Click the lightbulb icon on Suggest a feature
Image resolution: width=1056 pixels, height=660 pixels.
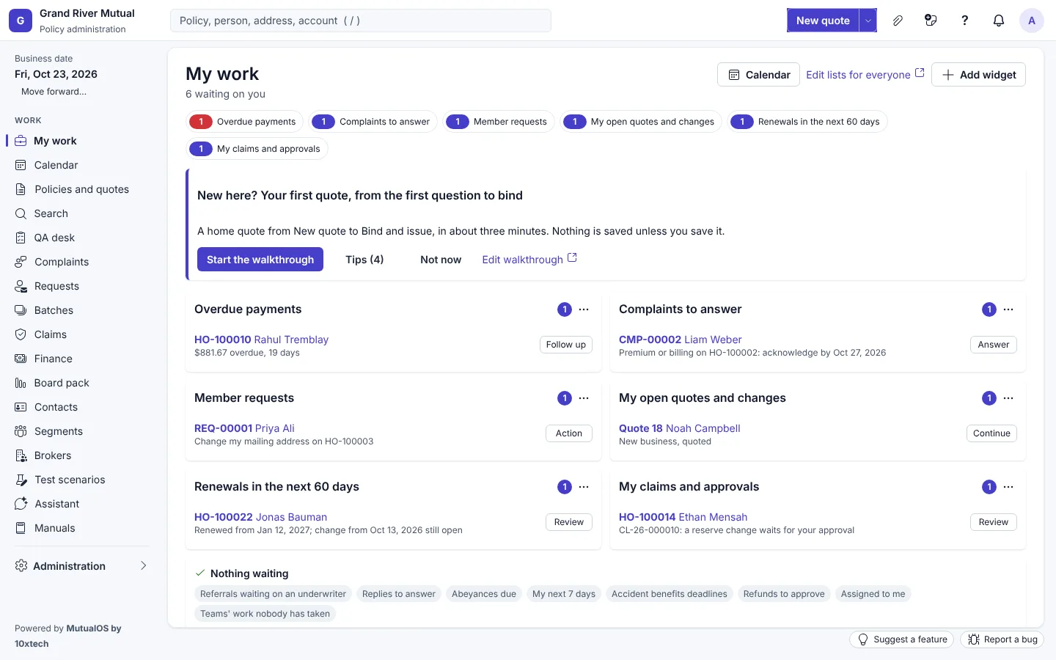863,639
